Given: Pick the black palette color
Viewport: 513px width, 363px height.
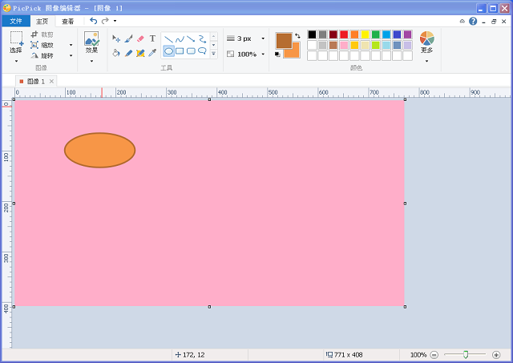Looking at the screenshot, I should click(312, 34).
